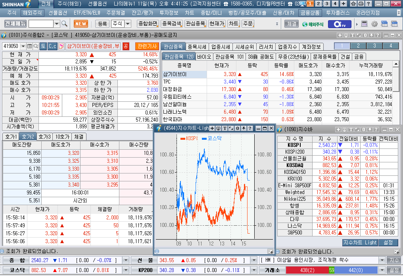The width and height of the screenshot is (403, 276).
Task: Click the watchlist scrollbar up arrow
Action: pyautogui.click(x=396, y=64)
